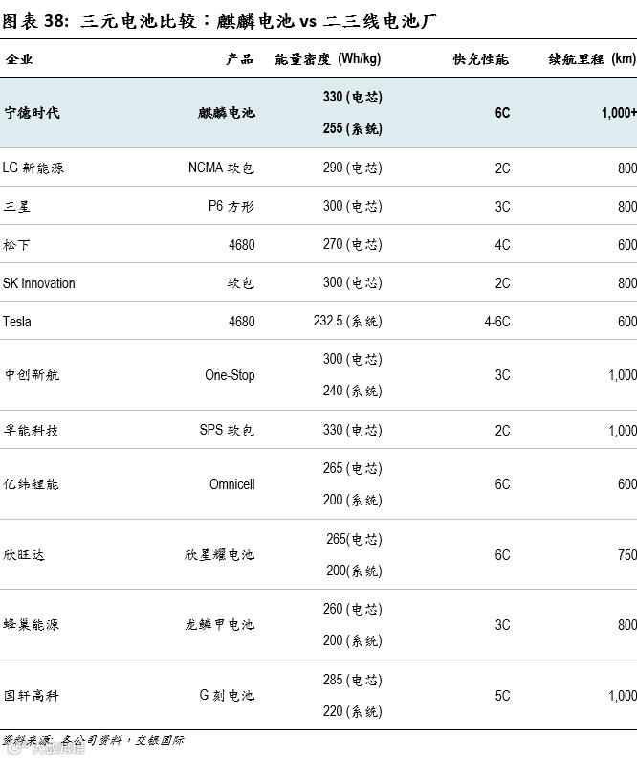Click the '260 (电芯)' value
The height and width of the screenshot is (761, 637).
tap(353, 609)
